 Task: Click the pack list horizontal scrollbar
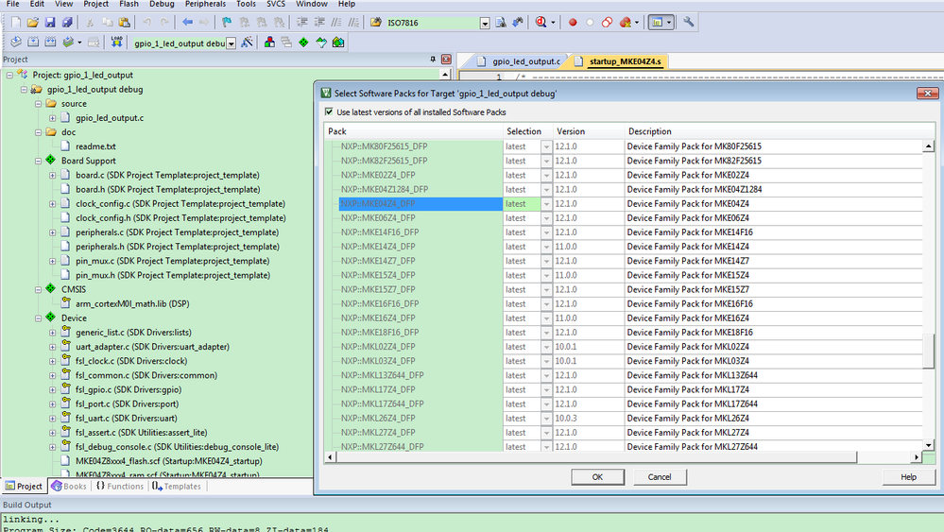pos(595,457)
